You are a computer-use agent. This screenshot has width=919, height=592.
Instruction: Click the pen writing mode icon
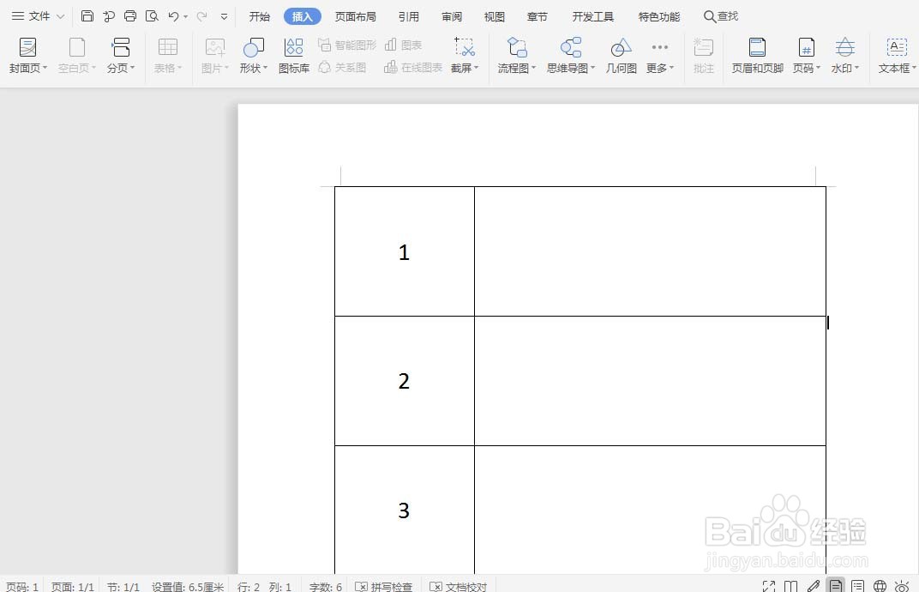pyautogui.click(x=814, y=585)
